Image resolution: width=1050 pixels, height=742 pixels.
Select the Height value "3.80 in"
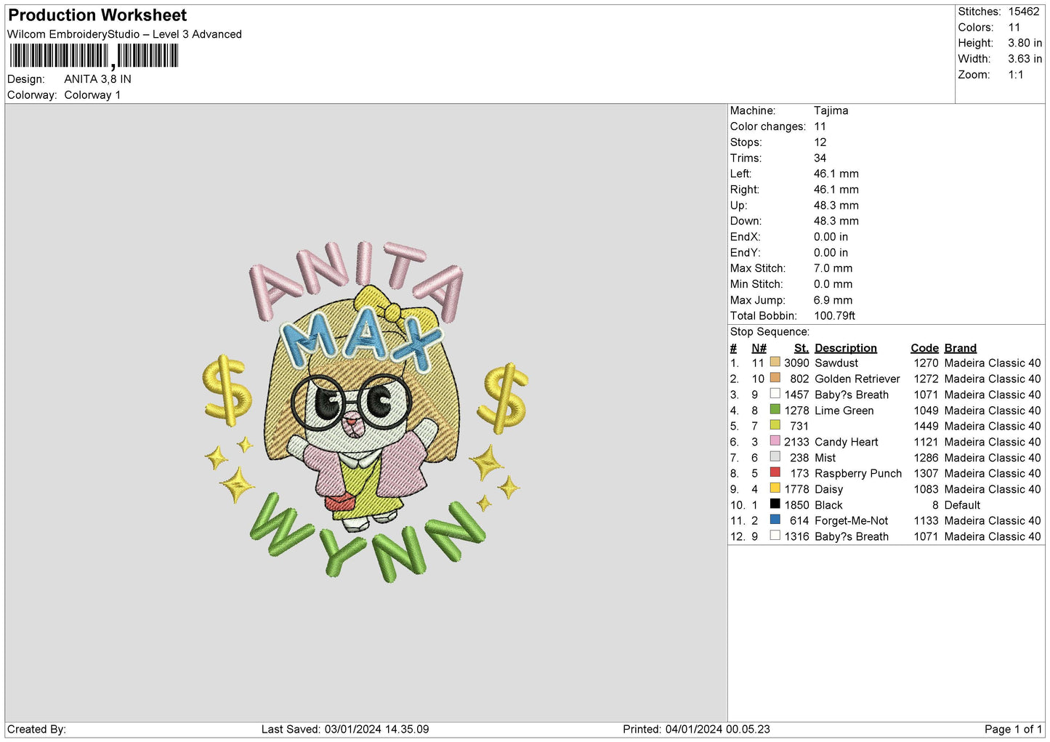tap(1025, 43)
